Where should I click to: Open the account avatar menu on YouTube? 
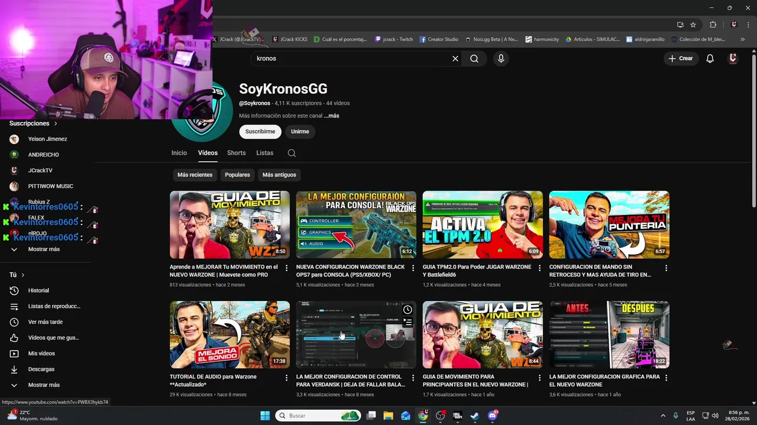[x=733, y=58]
